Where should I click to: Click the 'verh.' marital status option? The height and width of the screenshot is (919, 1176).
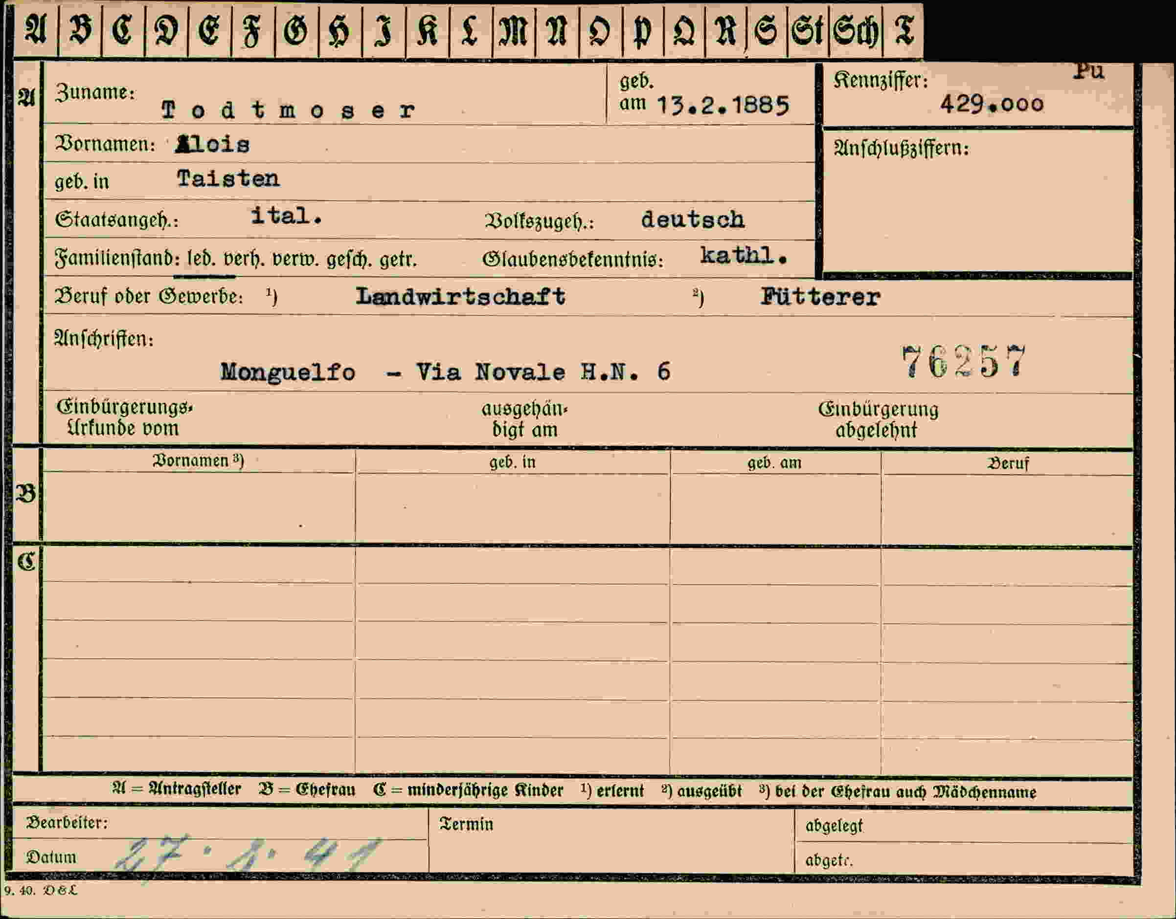[x=244, y=260]
